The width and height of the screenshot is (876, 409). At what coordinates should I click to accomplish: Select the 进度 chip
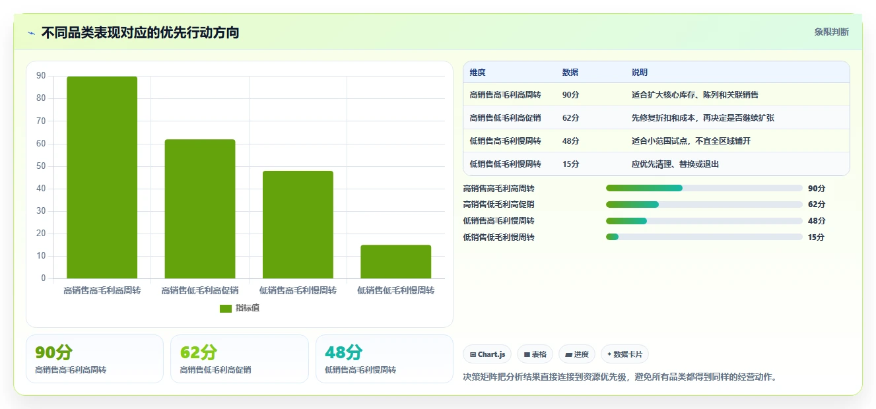point(577,354)
